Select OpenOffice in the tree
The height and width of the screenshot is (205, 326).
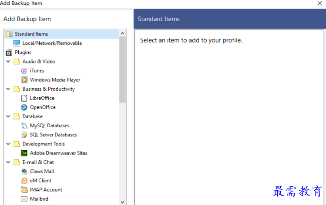(43, 107)
